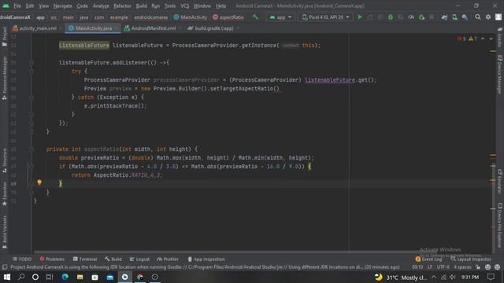
Task: Collapse the catch block fold marker
Action: click(x=31, y=97)
